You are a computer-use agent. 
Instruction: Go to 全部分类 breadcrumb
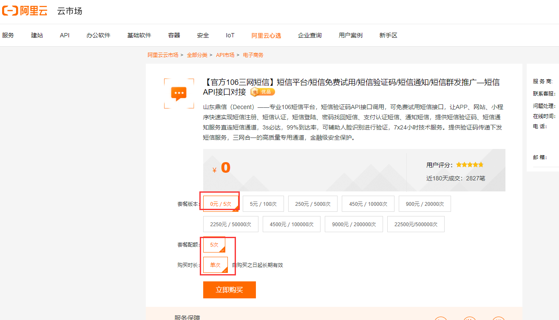click(197, 55)
